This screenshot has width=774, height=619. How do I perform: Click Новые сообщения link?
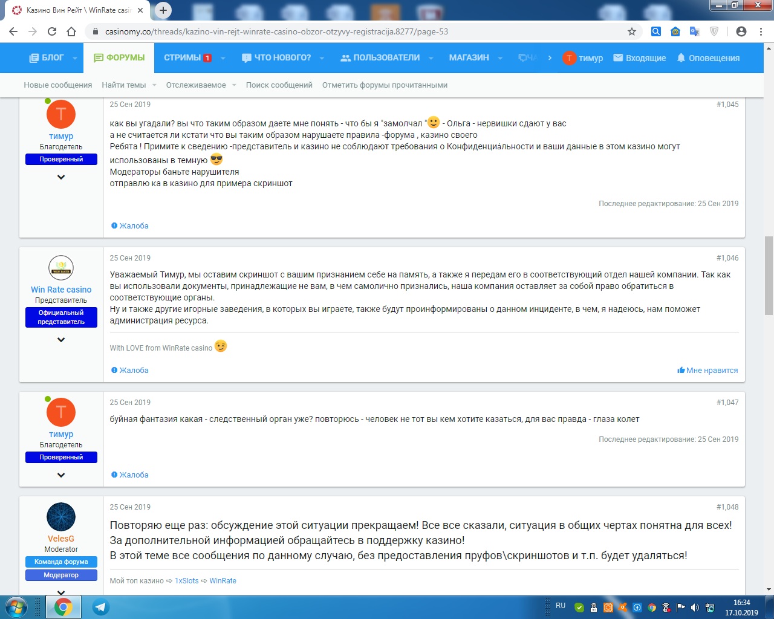58,85
